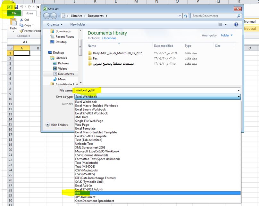Click Documents in the address path
The image size is (259, 206).
click(x=96, y=16)
